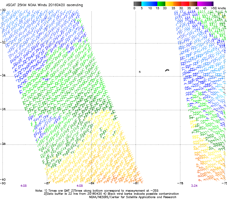Click the larger black island outline near -34
The width and height of the screenshot is (227, 199).
click(x=167, y=70)
